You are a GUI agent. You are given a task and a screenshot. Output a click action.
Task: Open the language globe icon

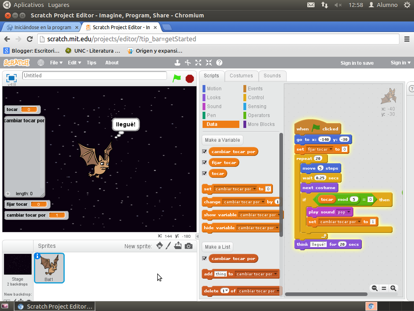click(41, 63)
